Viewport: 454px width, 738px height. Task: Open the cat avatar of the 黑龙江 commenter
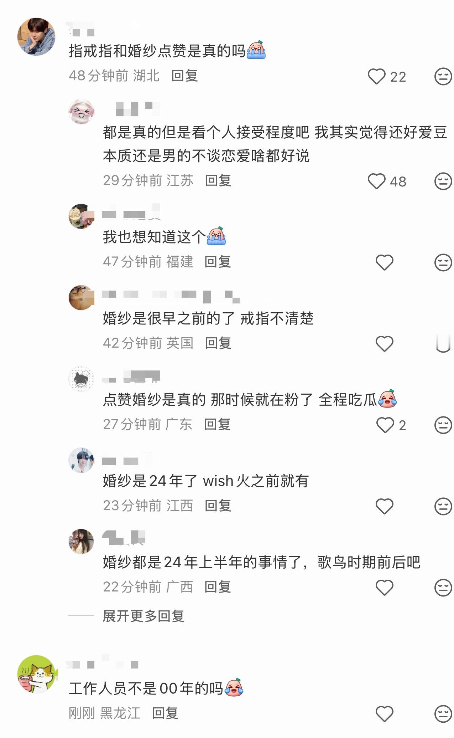[37, 674]
